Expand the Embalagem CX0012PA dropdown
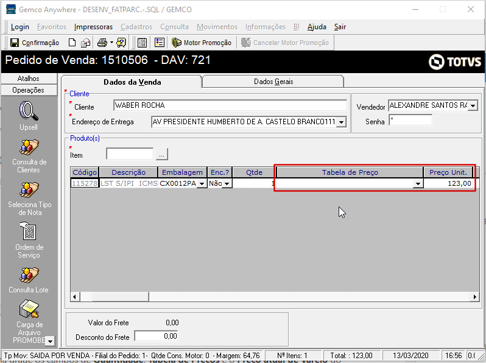 pos(202,184)
